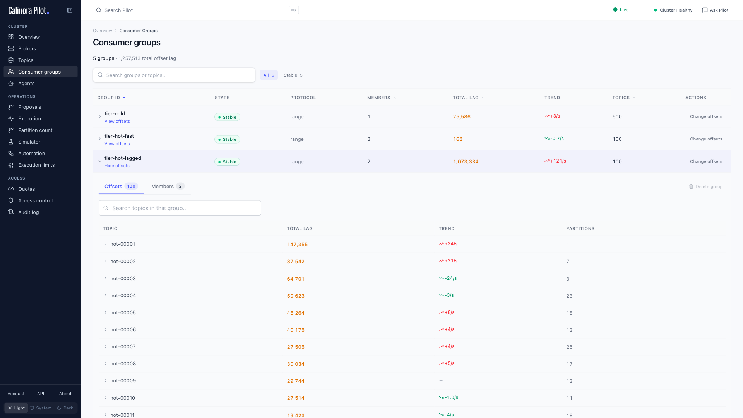The width and height of the screenshot is (743, 418).
Task: Expand topic hot-00004
Action: (x=106, y=295)
